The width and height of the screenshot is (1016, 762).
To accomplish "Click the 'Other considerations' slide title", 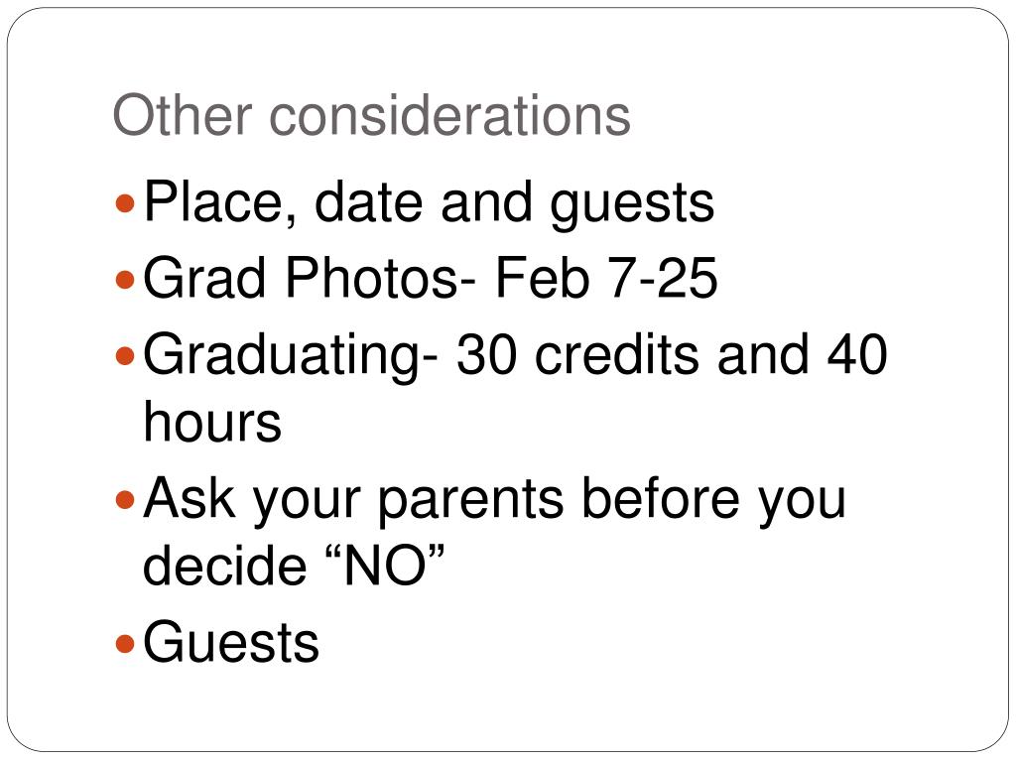I will pyautogui.click(x=371, y=115).
